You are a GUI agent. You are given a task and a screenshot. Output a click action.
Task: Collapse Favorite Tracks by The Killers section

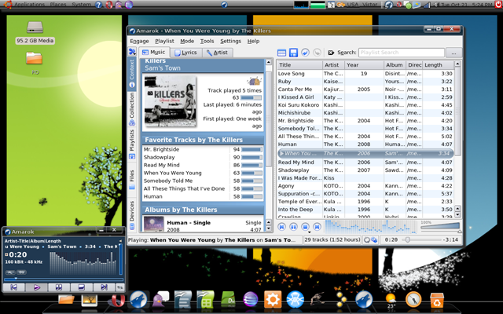(203, 140)
